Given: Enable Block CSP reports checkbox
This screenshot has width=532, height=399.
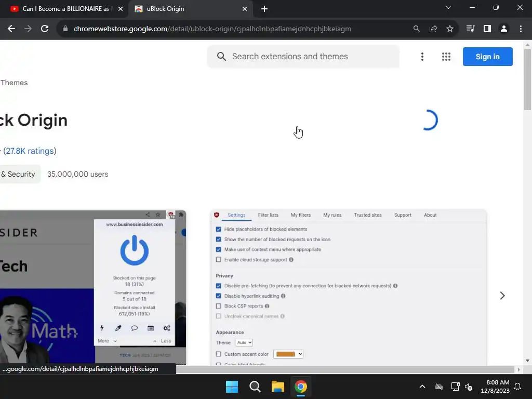Looking at the screenshot, I should click(219, 306).
